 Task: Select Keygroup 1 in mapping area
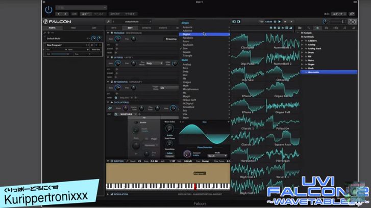[x=200, y=173]
